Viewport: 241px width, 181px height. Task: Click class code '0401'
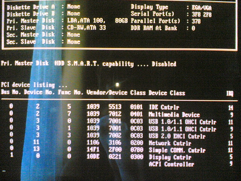[136, 114]
